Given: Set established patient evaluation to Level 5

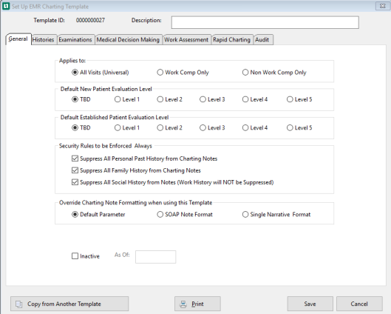Looking at the screenshot, I should tap(290, 128).
